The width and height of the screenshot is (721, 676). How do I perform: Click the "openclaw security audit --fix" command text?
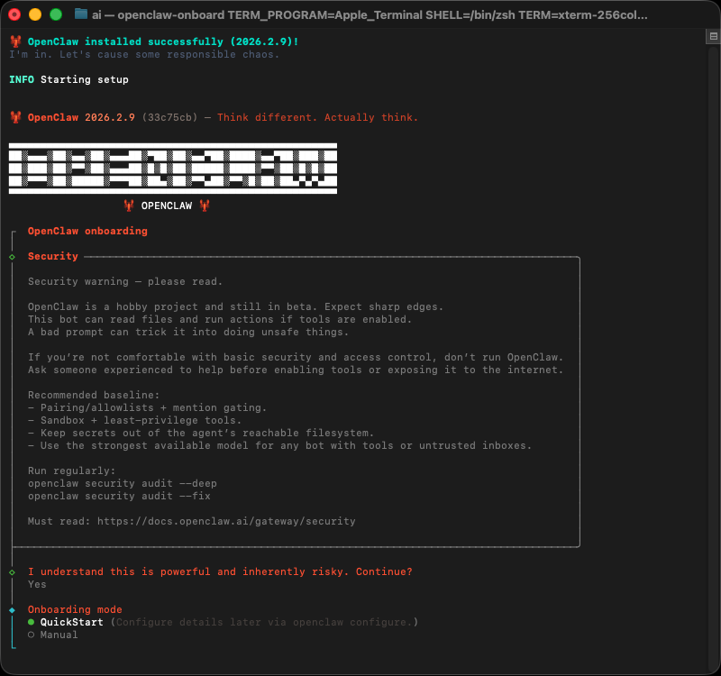pyautogui.click(x=118, y=496)
